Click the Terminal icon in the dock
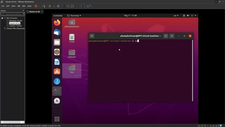Image resolution: width=225 pixels, height=127 pixels. tap(57, 91)
